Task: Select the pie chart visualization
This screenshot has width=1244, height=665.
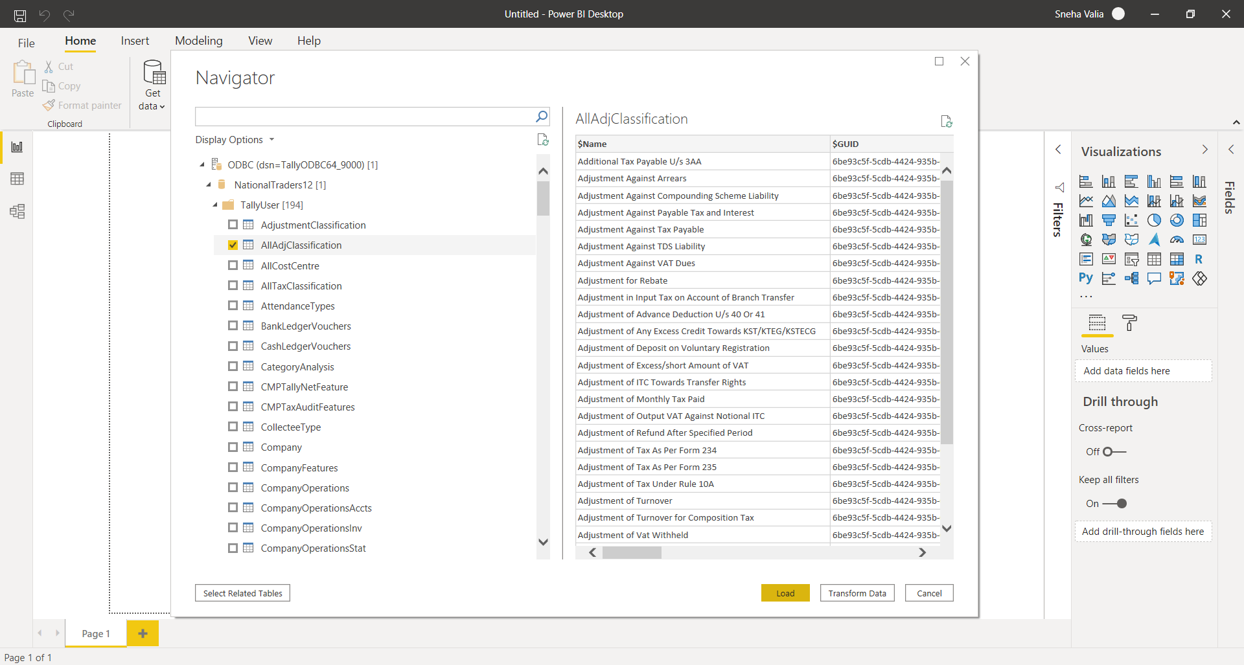Action: (1154, 220)
